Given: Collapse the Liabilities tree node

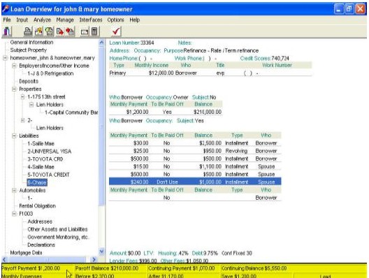Looking at the screenshot, I should click(x=14, y=136).
